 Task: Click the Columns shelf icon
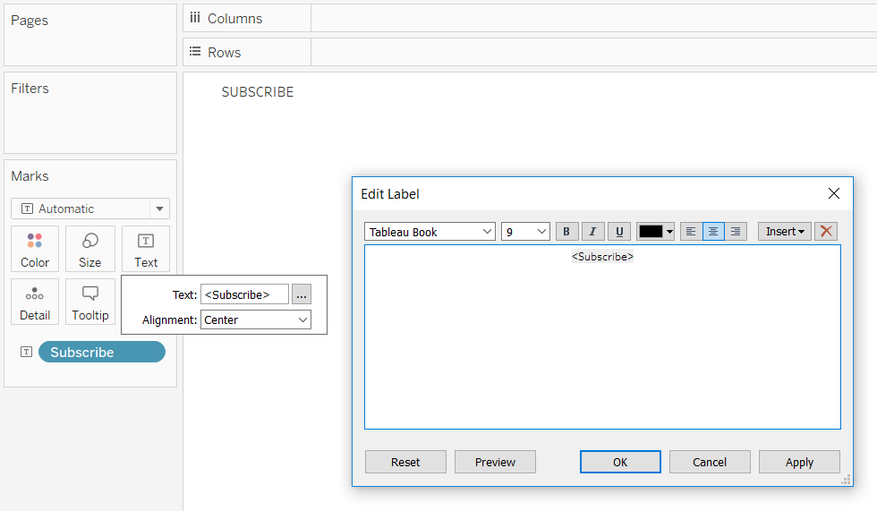tap(195, 18)
